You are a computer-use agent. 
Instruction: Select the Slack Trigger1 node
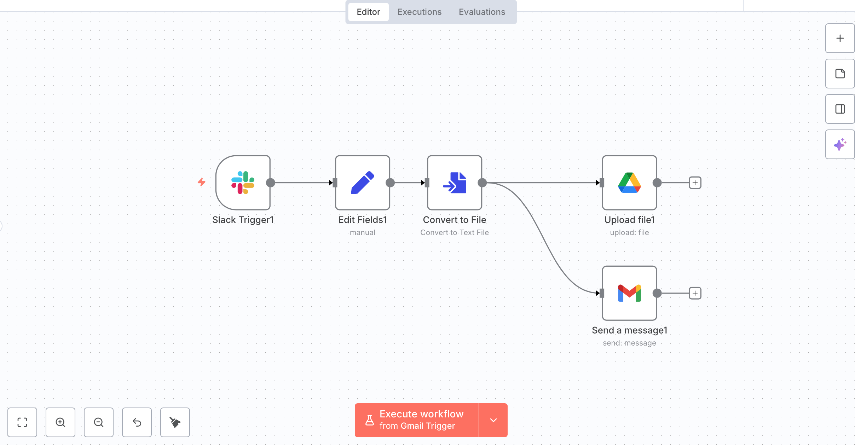[243, 183]
